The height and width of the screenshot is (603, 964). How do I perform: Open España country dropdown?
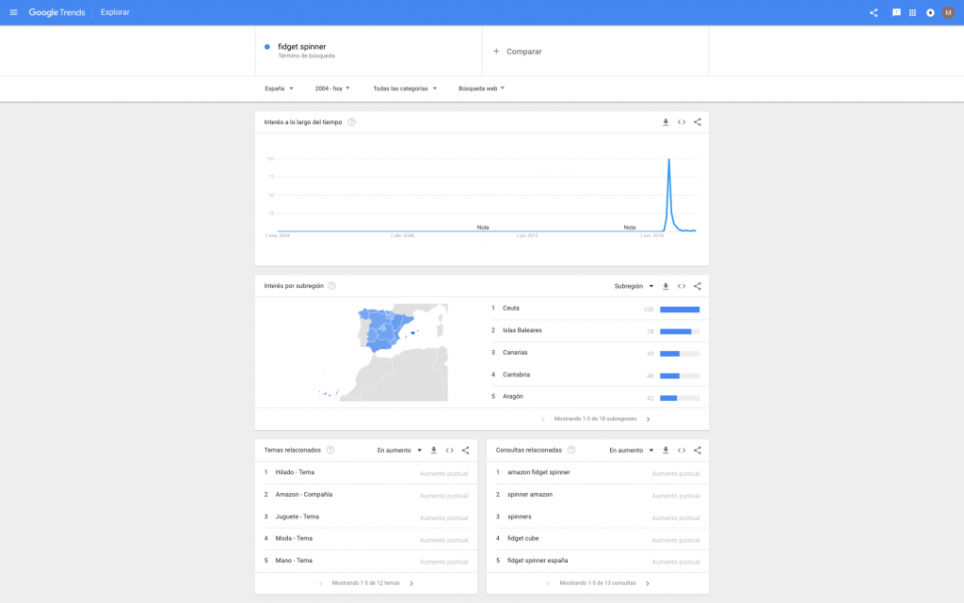(x=279, y=88)
